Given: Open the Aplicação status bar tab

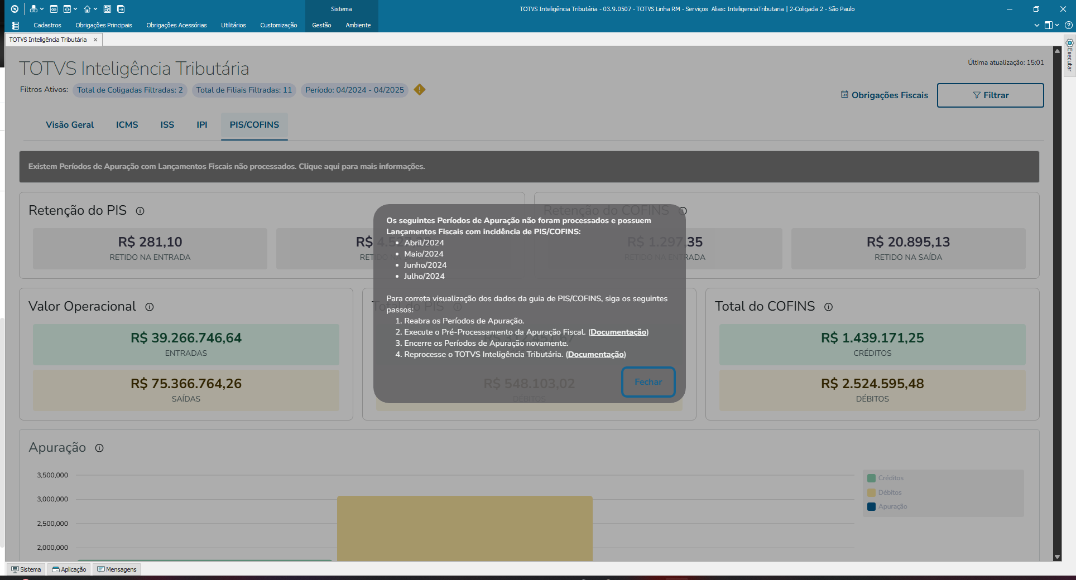Looking at the screenshot, I should [69, 569].
